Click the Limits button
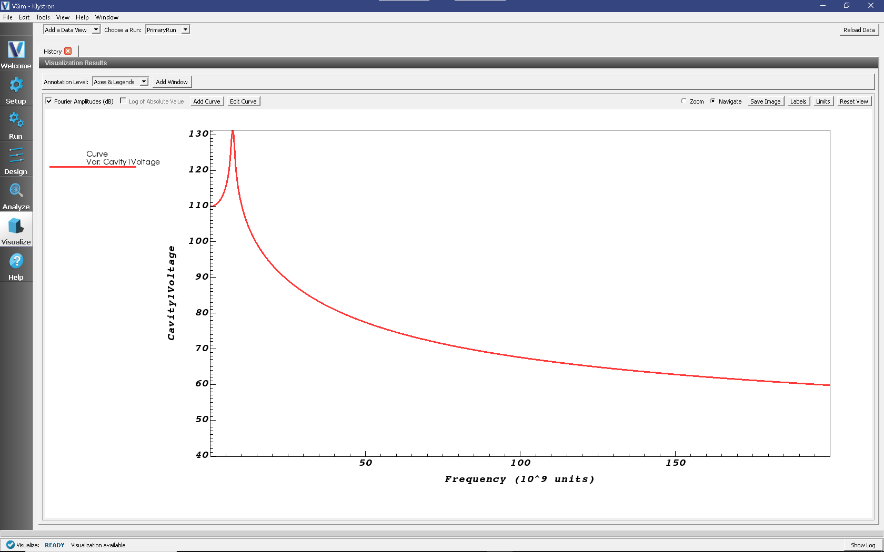The width and height of the screenshot is (884, 552). pos(823,101)
